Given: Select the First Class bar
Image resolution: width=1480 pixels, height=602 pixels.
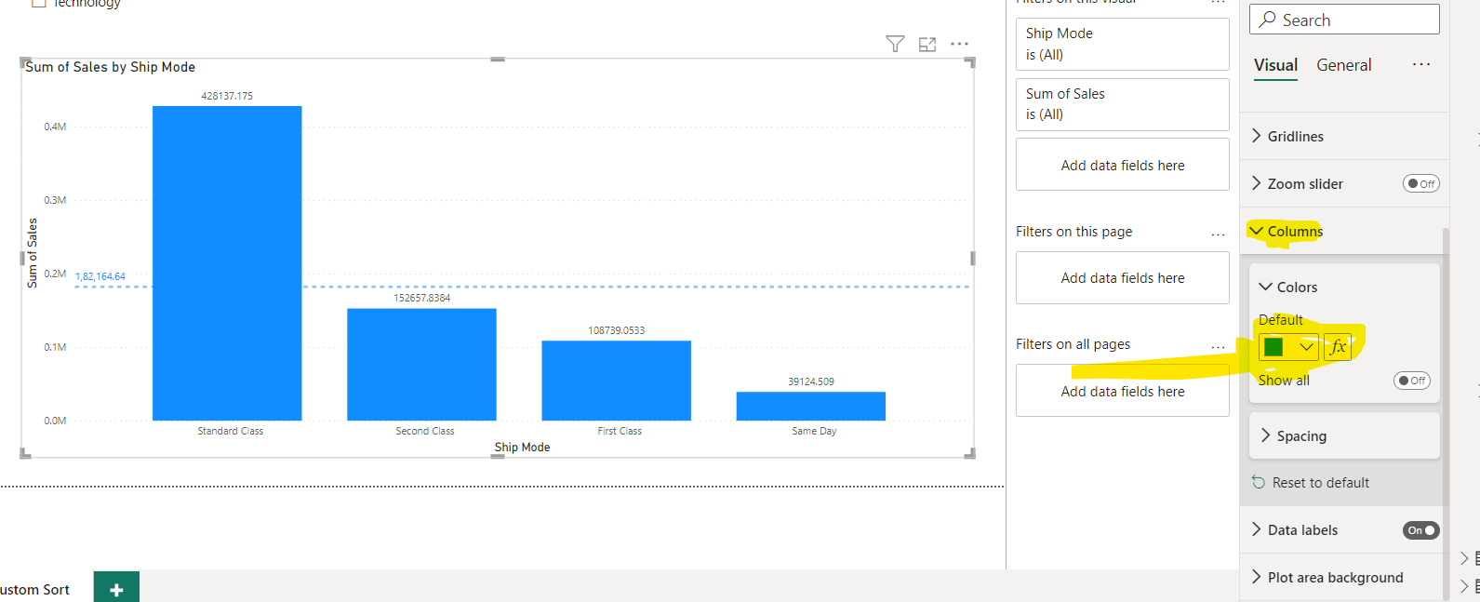Looking at the screenshot, I should point(617,381).
